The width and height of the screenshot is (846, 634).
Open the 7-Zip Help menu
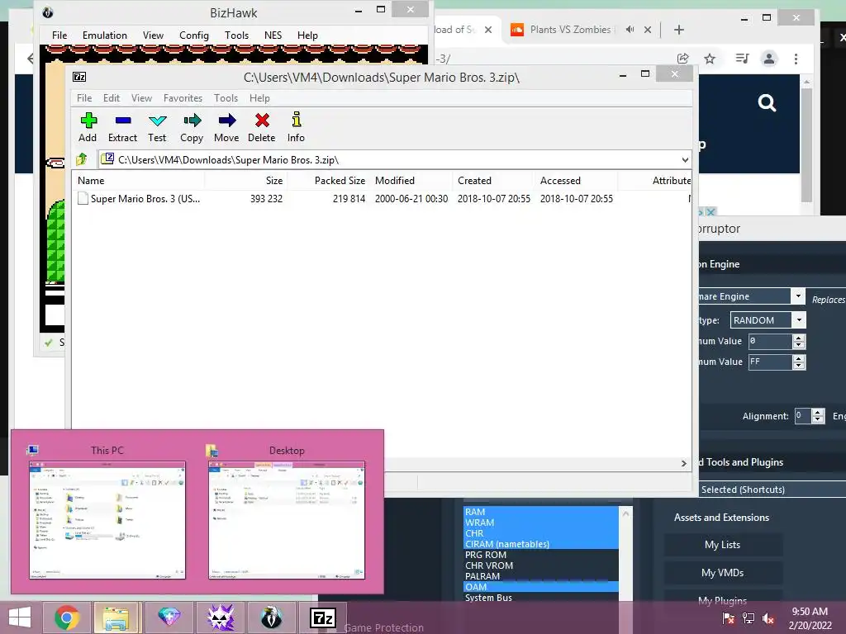point(259,98)
